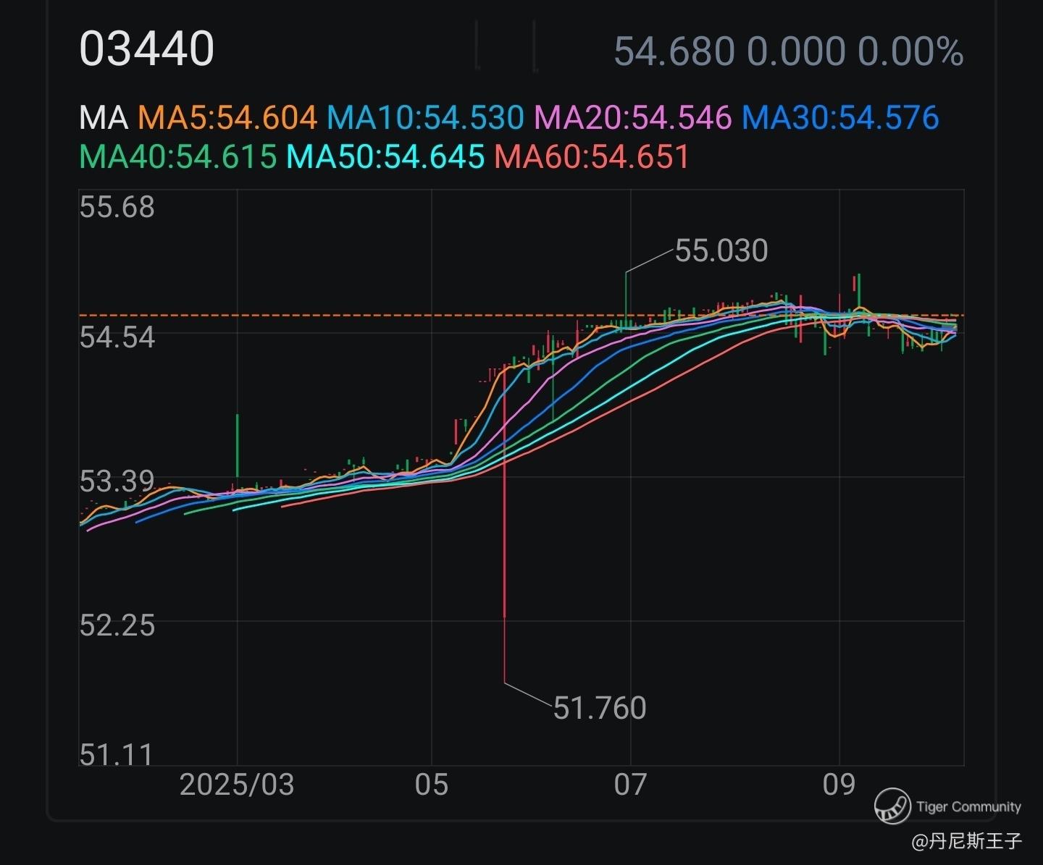Screen dimensions: 1043x865
Task: Click the 05 month axis label
Action: tap(432, 785)
